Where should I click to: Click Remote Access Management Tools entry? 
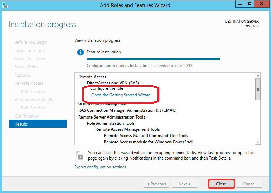click(x=127, y=129)
